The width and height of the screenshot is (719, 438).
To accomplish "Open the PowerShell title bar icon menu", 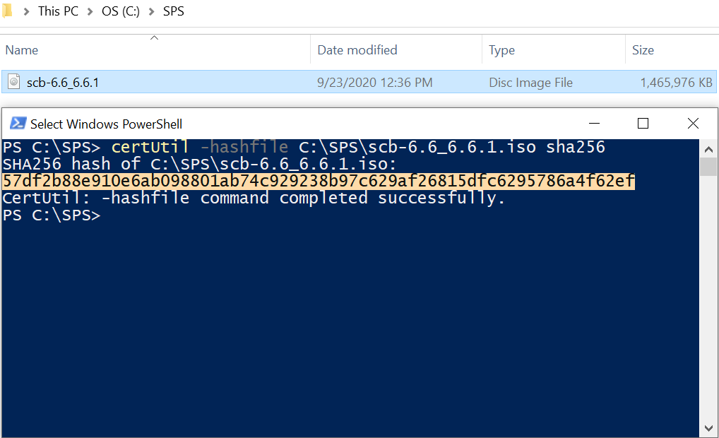I will point(18,124).
